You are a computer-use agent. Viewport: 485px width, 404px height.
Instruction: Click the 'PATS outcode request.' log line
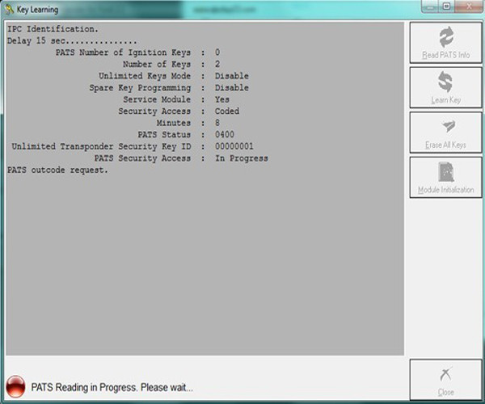[x=57, y=170]
